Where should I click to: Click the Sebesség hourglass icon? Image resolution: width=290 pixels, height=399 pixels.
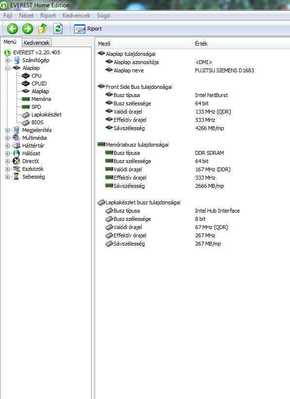tap(16, 177)
